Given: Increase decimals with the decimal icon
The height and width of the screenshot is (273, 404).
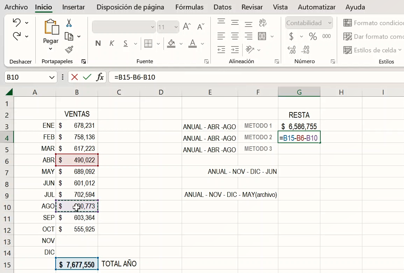Looking at the screenshot, I should (x=291, y=50).
